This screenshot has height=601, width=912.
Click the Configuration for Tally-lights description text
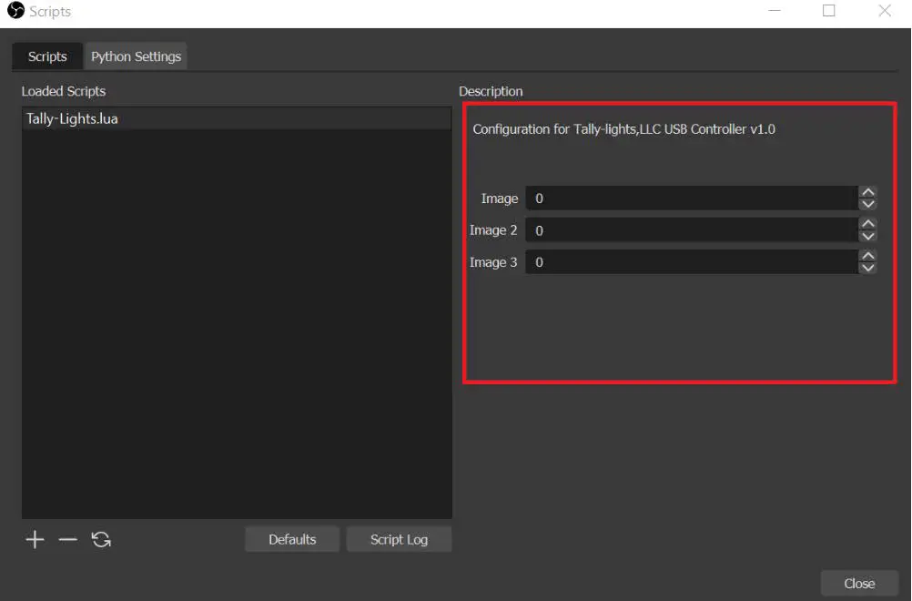pos(623,129)
